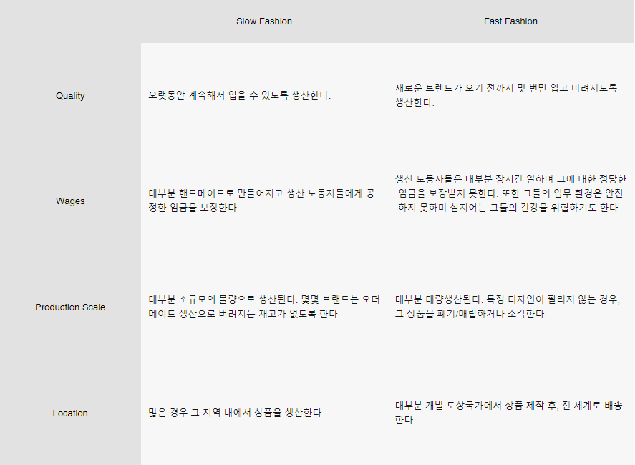Click the Slow Fashion column header
Screen dimensions: 635x465
click(x=264, y=21)
